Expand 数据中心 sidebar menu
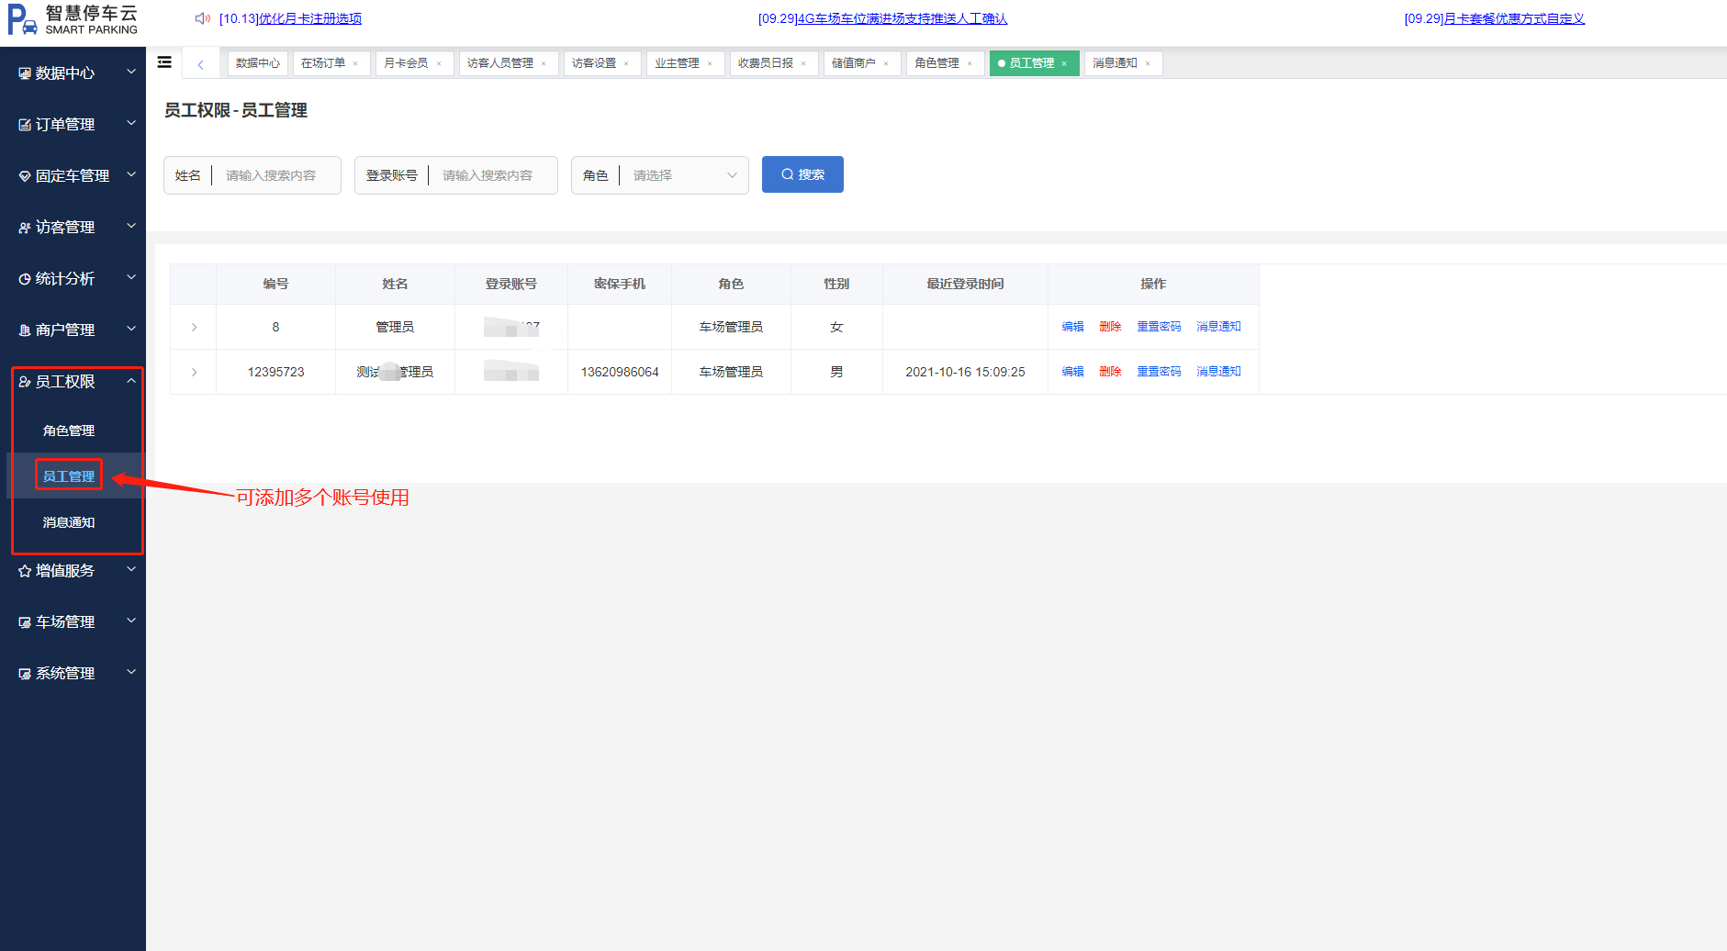 [73, 73]
